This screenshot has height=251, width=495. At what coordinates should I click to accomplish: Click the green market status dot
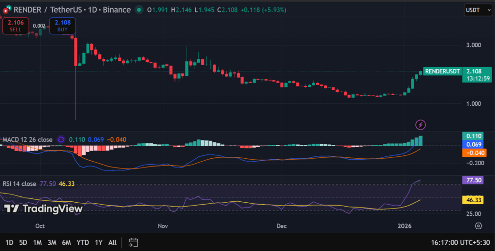tap(139, 10)
